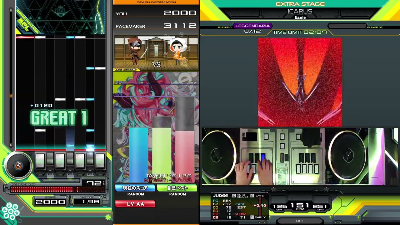Click the GREAT 1 judgment text

59,118
